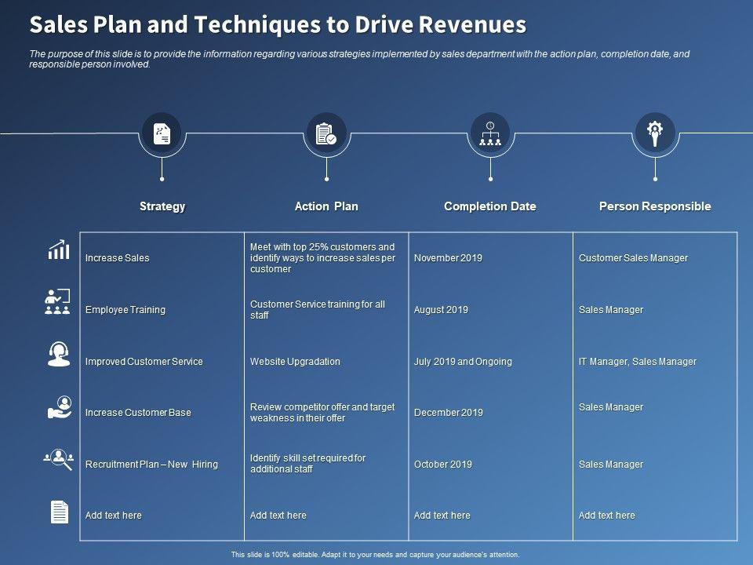The image size is (753, 565).
Task: Select the magnifier people icon for Recruitment Plan
Action: pyautogui.click(x=59, y=459)
